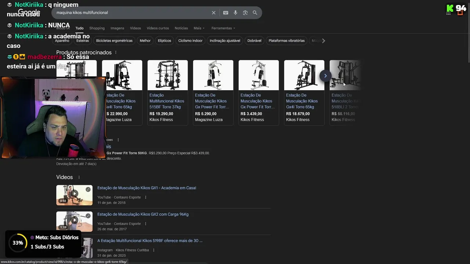Click the 11 de jun. de 2018 date

point(111,203)
